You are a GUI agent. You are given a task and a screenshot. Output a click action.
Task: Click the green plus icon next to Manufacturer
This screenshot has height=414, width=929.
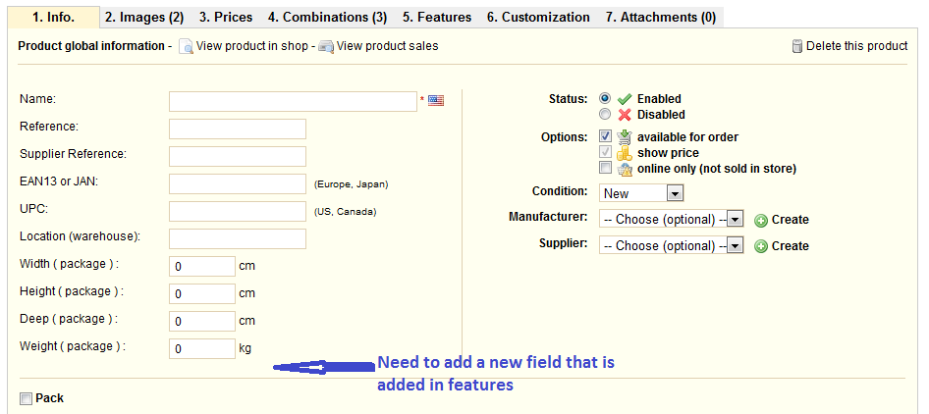click(x=760, y=220)
